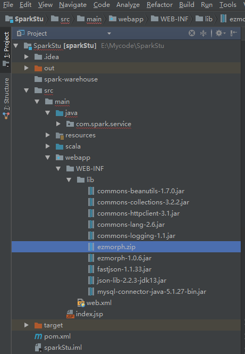
Task: Select the 1: Project side tab
Action: 6,50
